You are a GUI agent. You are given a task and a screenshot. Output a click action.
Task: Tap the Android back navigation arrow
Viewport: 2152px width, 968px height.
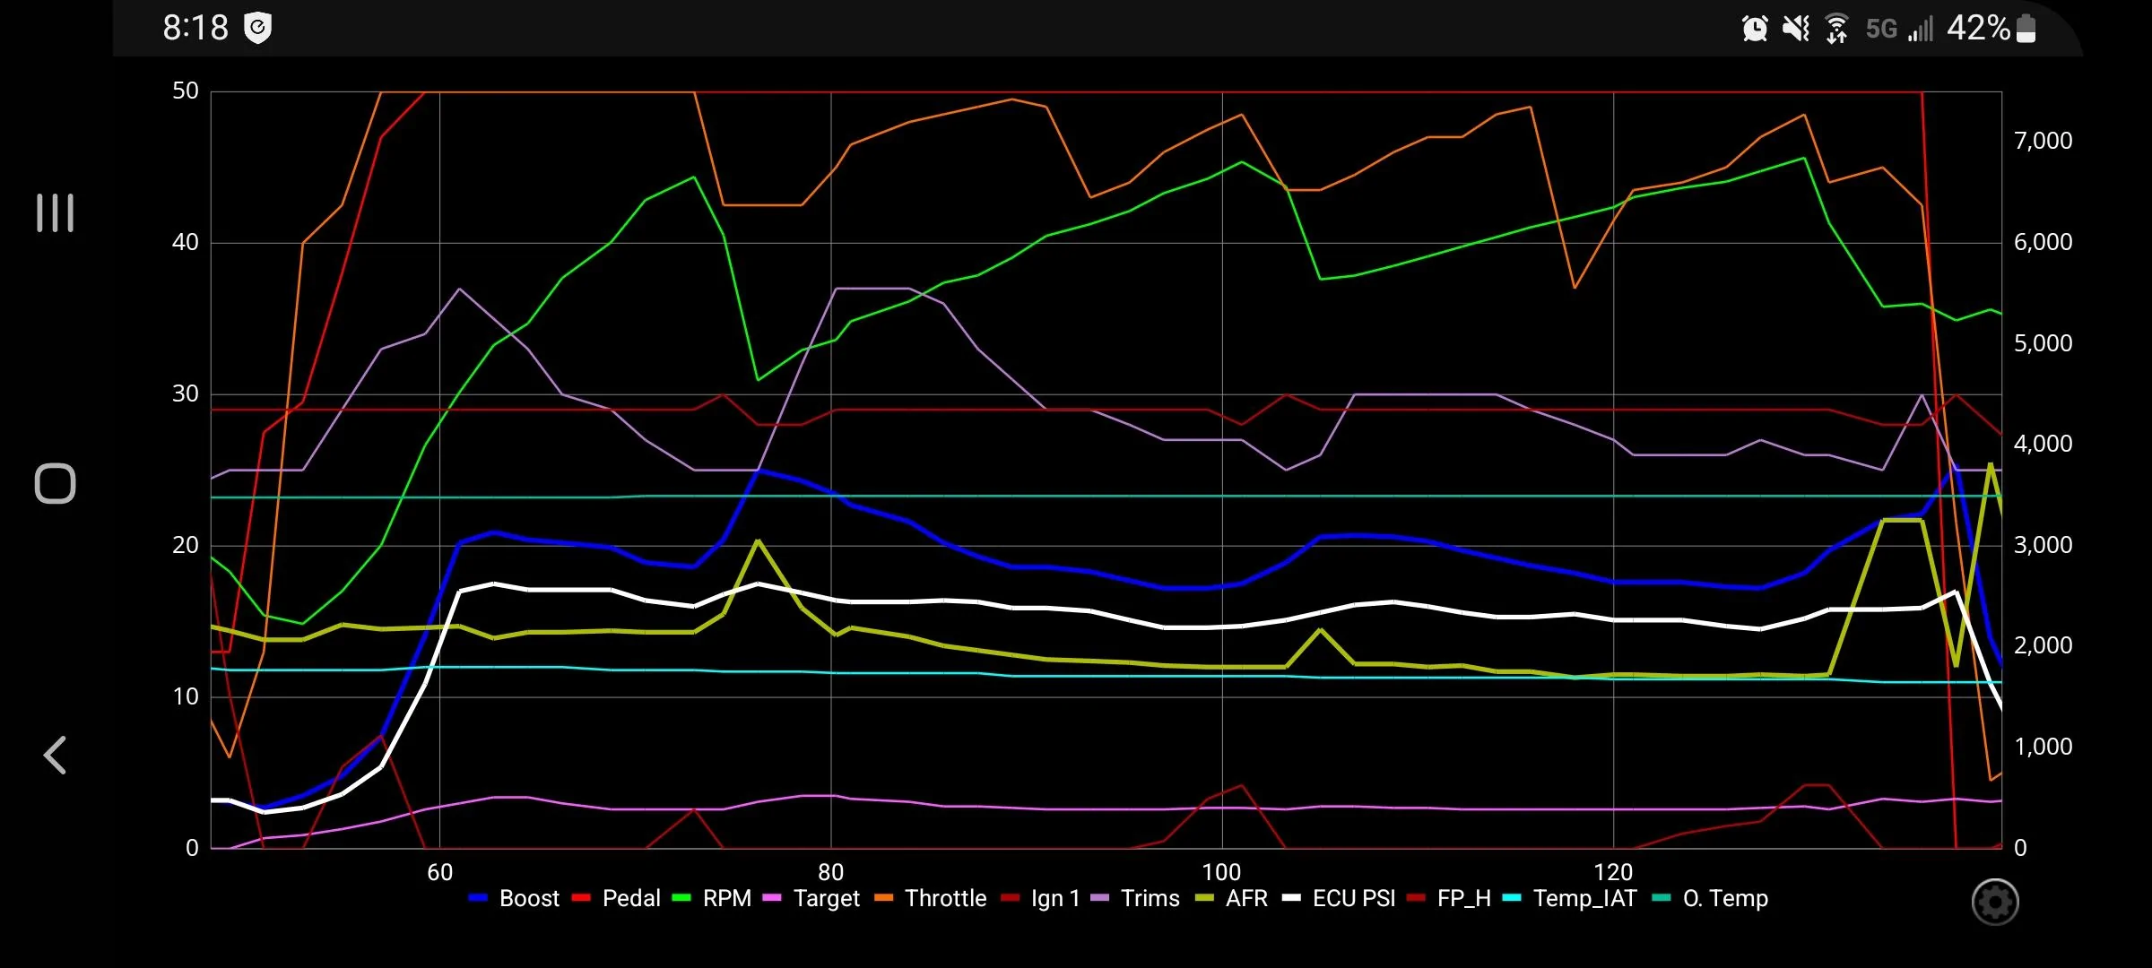[x=55, y=756]
